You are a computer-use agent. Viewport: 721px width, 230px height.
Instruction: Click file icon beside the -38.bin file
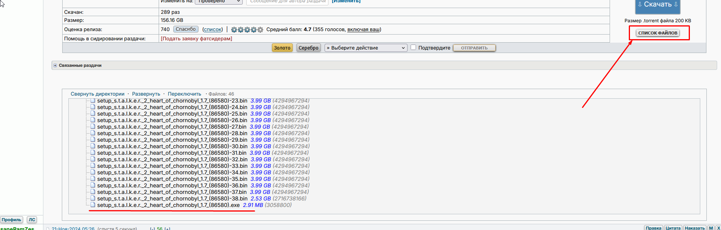93,199
